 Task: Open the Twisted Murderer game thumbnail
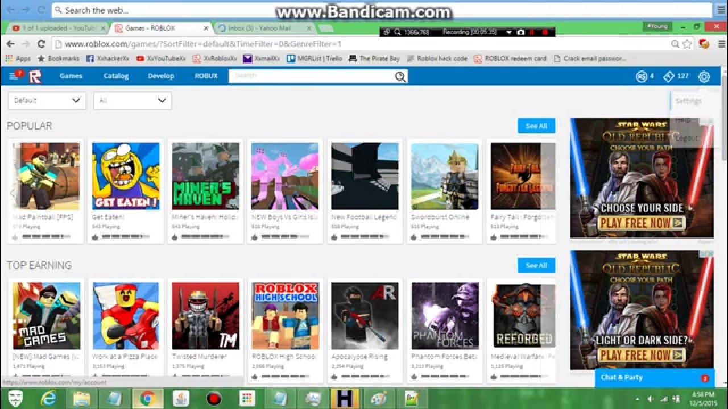(x=205, y=316)
